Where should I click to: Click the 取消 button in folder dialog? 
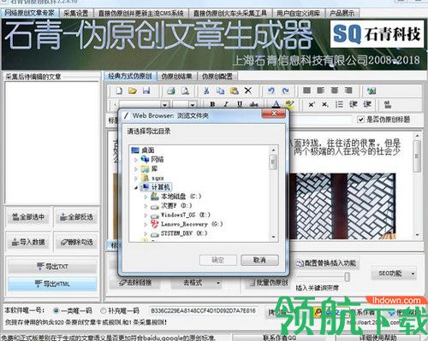tap(259, 260)
